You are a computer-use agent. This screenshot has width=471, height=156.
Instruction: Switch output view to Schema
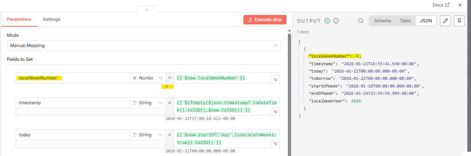(382, 21)
